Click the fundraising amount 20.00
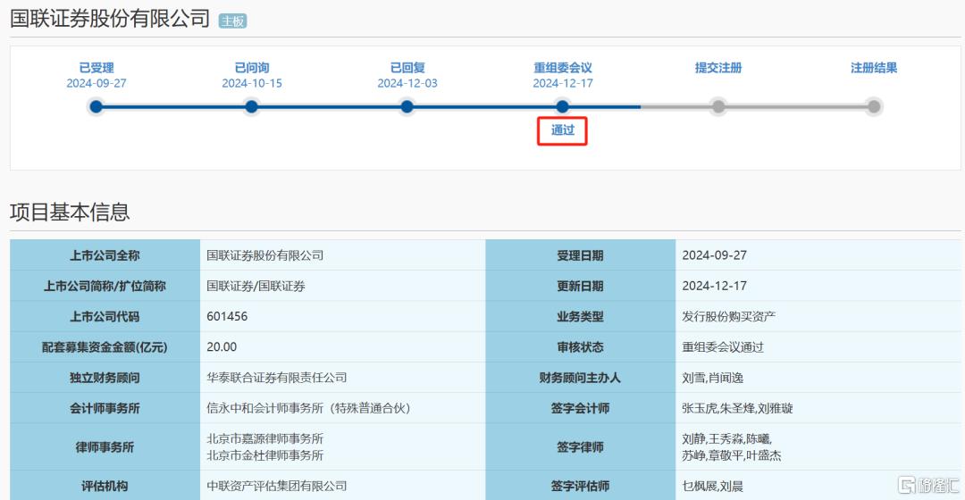This screenshot has height=500, width=965. tap(222, 346)
